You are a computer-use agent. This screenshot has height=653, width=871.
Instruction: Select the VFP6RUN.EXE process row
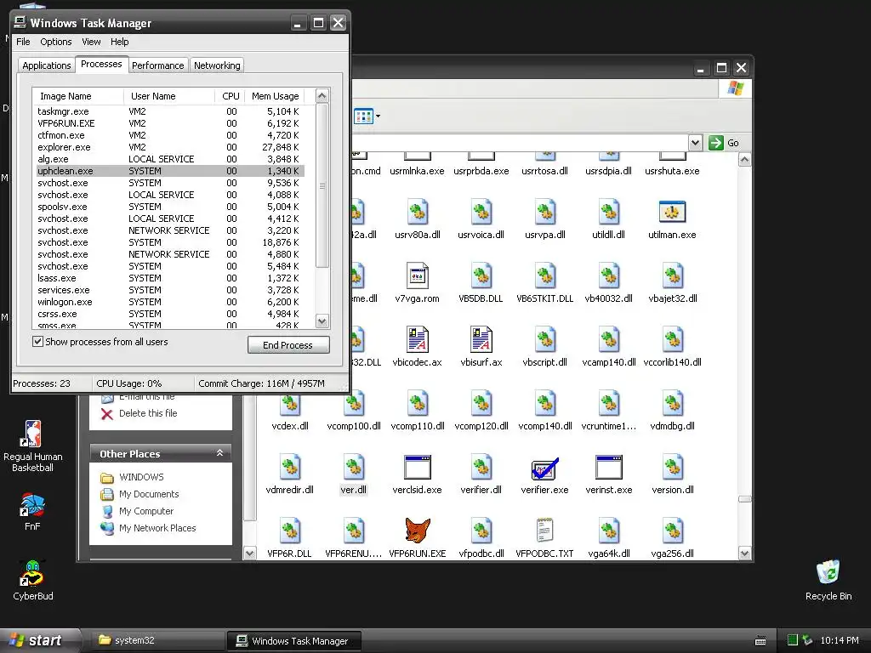169,123
